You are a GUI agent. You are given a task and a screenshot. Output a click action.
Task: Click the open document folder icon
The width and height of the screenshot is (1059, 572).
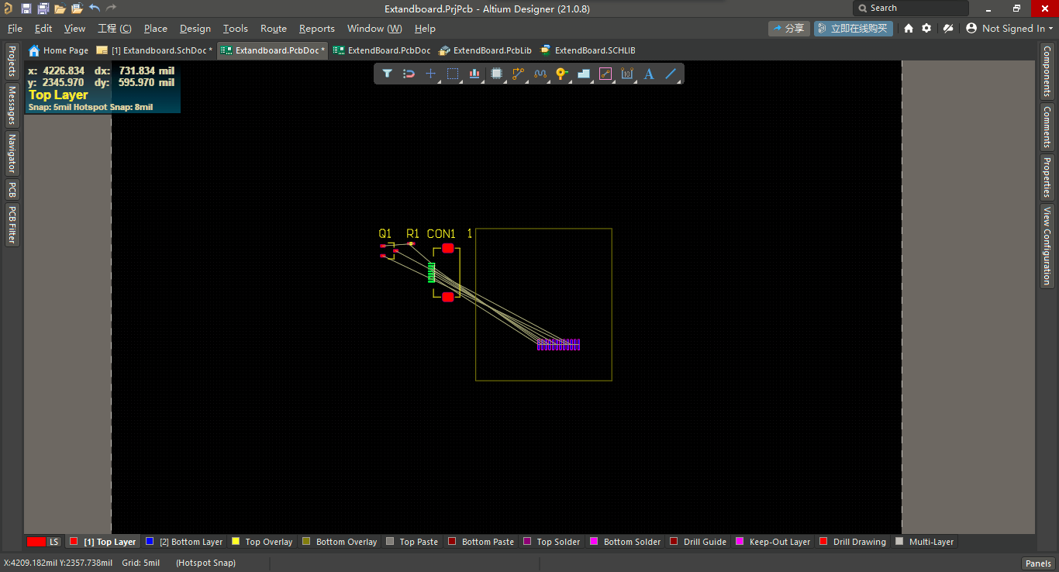tap(60, 9)
